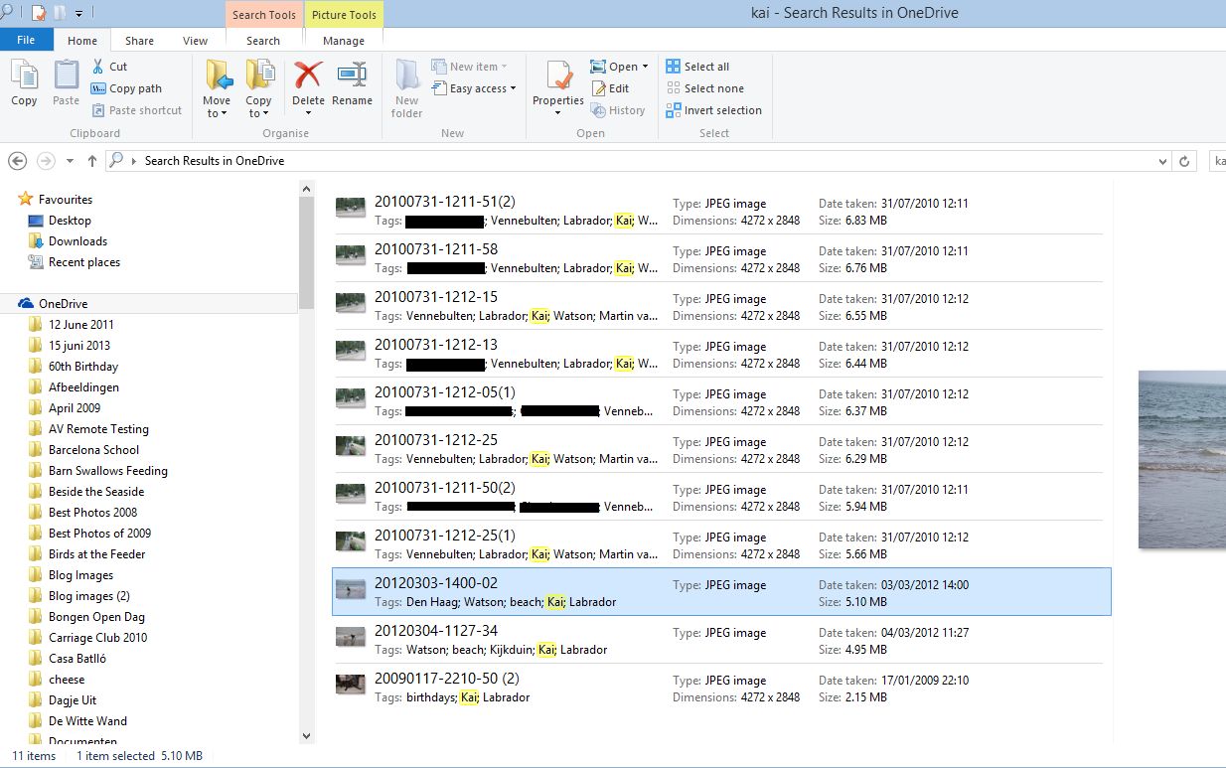Screen dimensions: 1226x768
Task: Click the large Paste icon
Action: [x=66, y=76]
